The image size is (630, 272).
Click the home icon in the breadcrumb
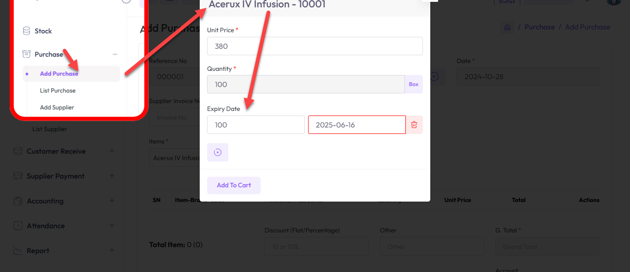click(x=507, y=28)
